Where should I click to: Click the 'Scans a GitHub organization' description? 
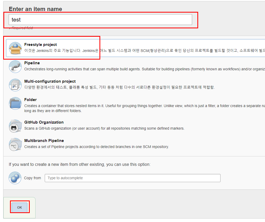click(104, 128)
